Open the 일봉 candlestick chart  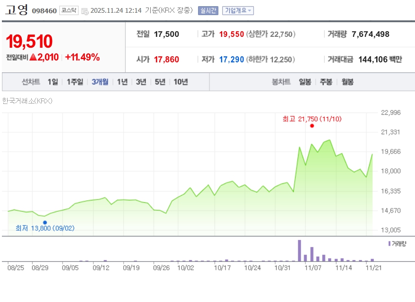(x=305, y=82)
